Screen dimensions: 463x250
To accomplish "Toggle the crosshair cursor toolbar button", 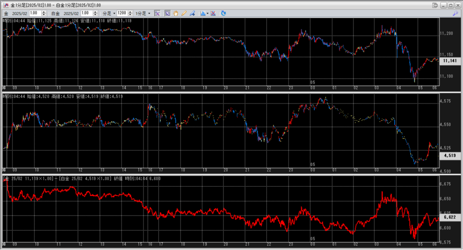I will pyautogui.click(x=157, y=14).
